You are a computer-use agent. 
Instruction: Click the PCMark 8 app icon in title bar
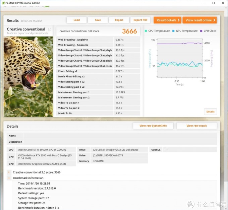(x=3, y=3)
